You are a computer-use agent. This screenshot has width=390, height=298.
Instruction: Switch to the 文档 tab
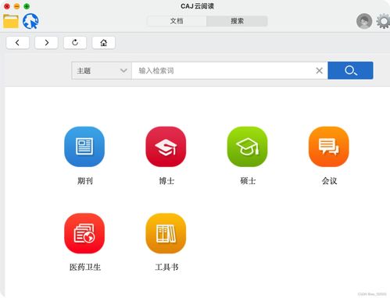(x=177, y=21)
